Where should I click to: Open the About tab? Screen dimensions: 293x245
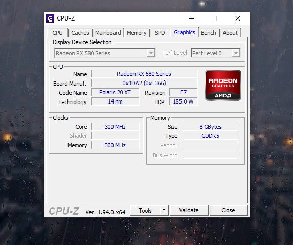pos(230,33)
